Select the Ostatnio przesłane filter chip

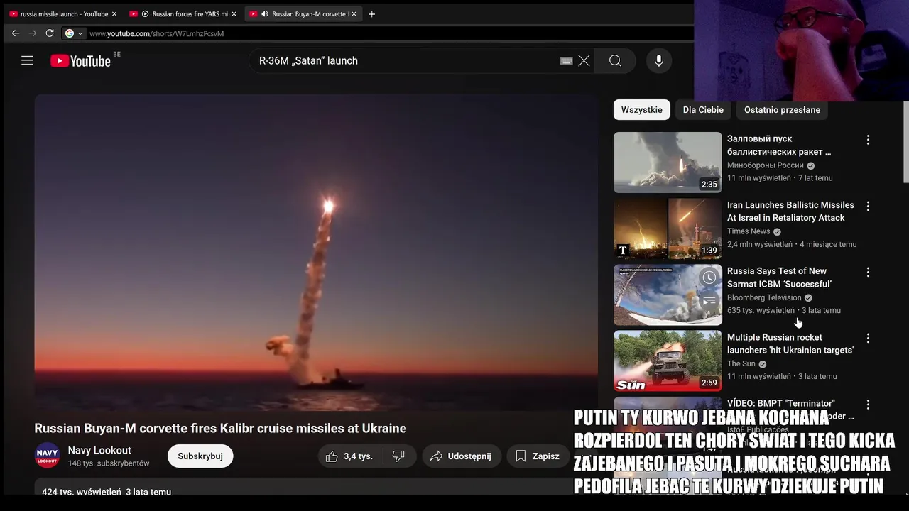coord(782,110)
